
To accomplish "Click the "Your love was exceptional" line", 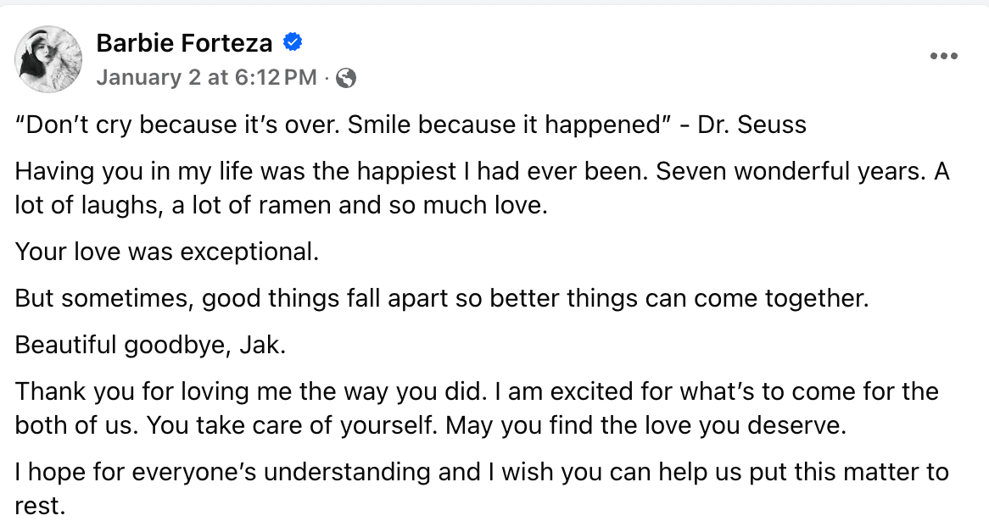I will [x=167, y=252].
